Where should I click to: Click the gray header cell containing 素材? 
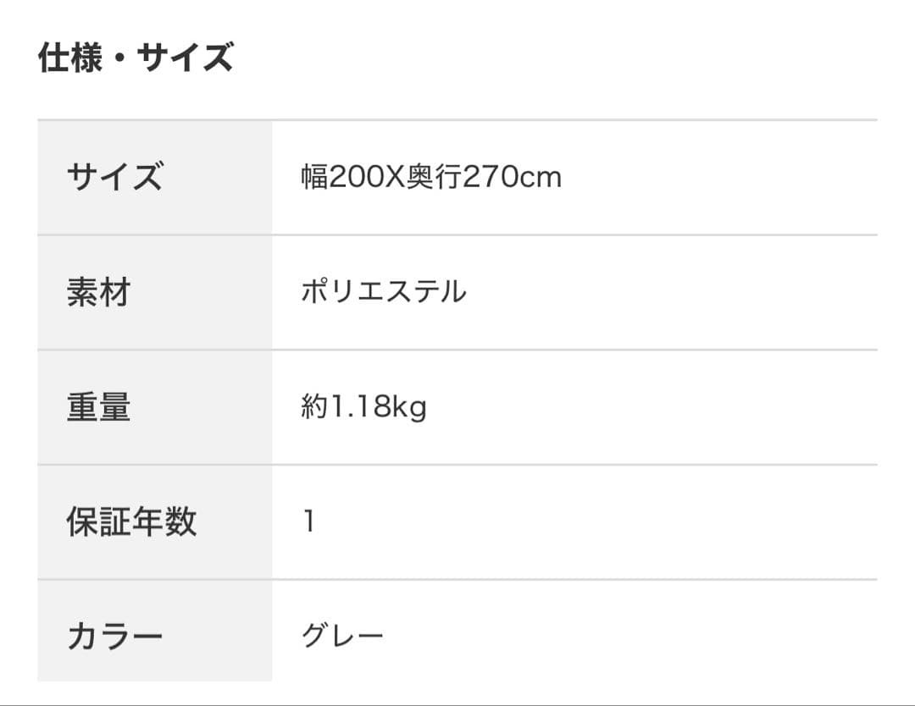tap(155, 292)
